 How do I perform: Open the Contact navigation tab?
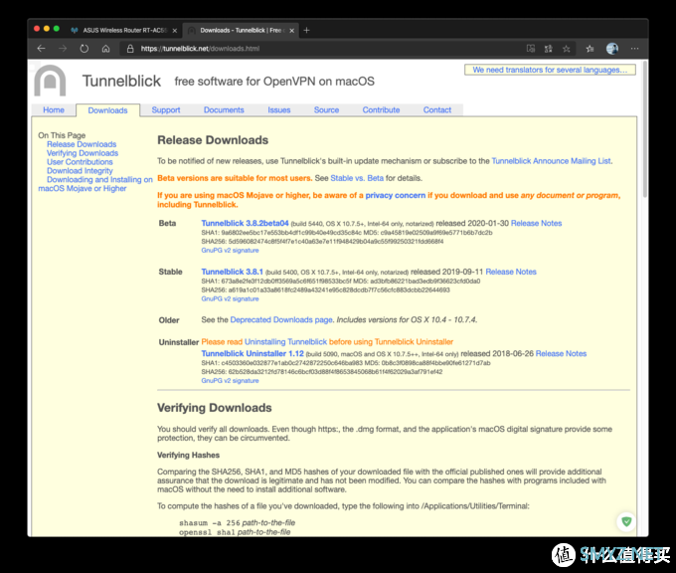pyautogui.click(x=437, y=110)
